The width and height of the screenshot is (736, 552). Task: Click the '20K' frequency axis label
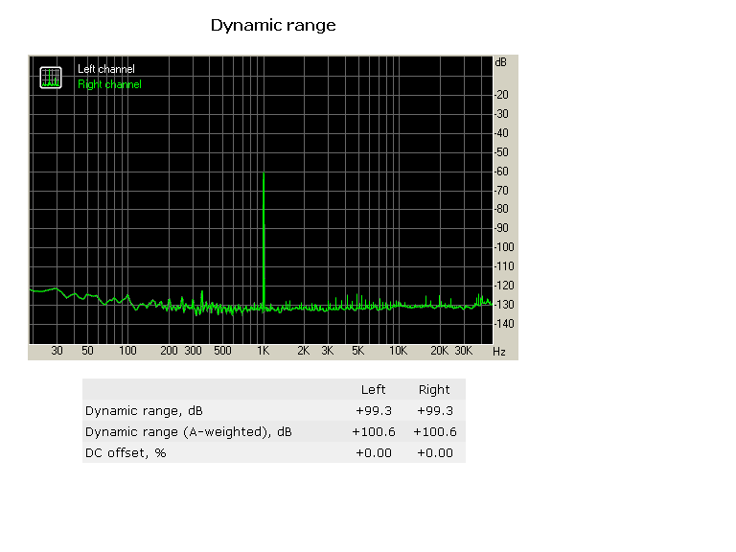pyautogui.click(x=439, y=351)
